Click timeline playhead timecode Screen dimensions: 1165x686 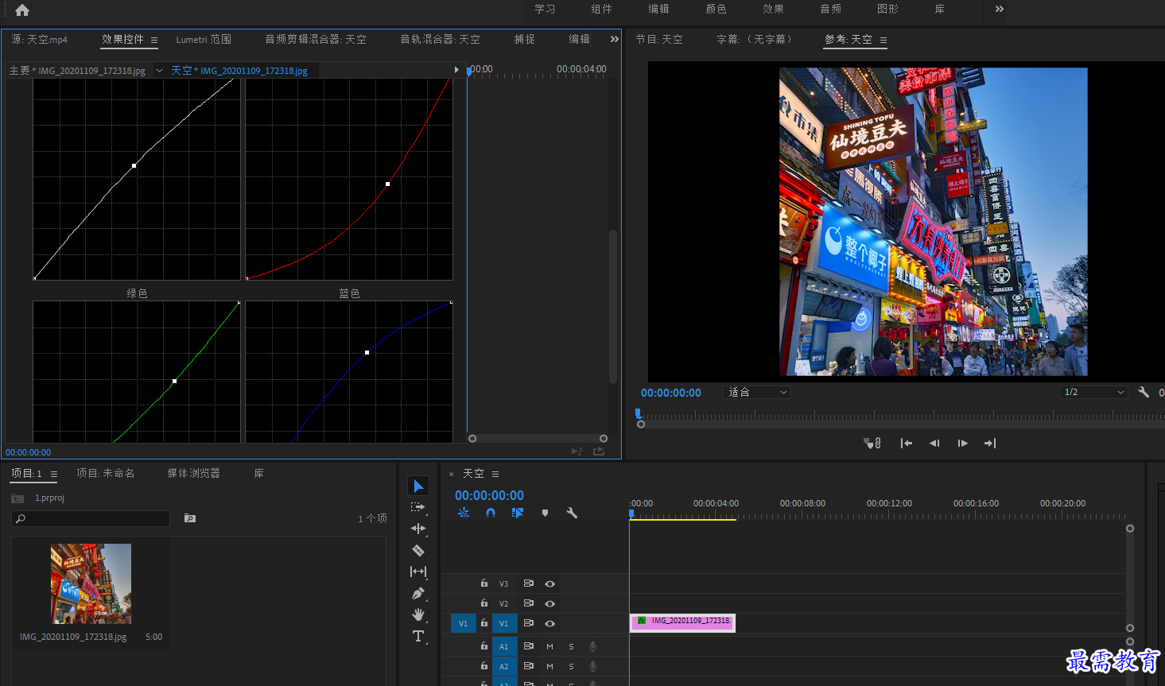tap(489, 495)
